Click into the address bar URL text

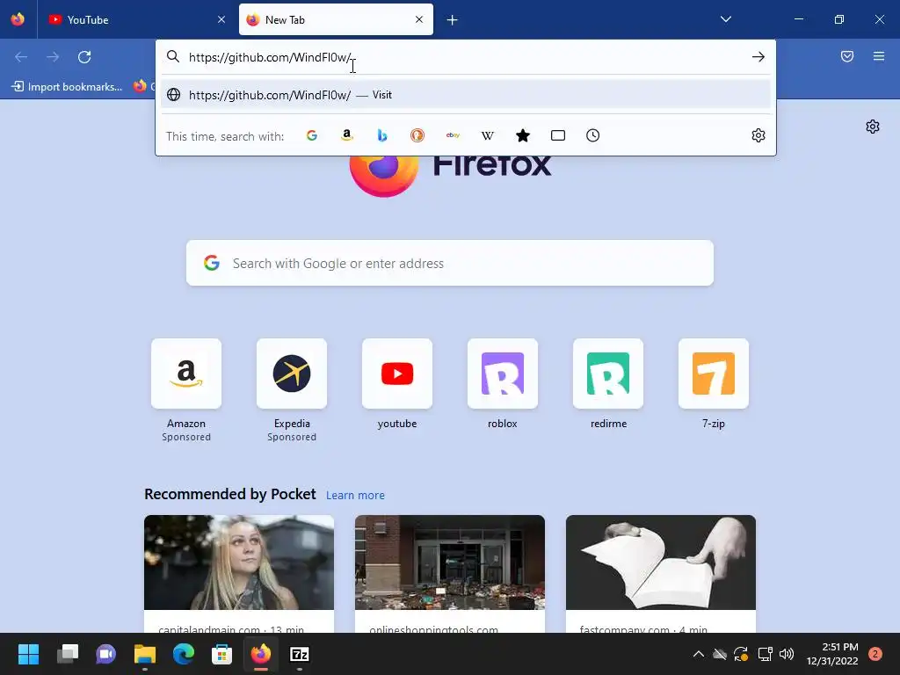pos(270,57)
